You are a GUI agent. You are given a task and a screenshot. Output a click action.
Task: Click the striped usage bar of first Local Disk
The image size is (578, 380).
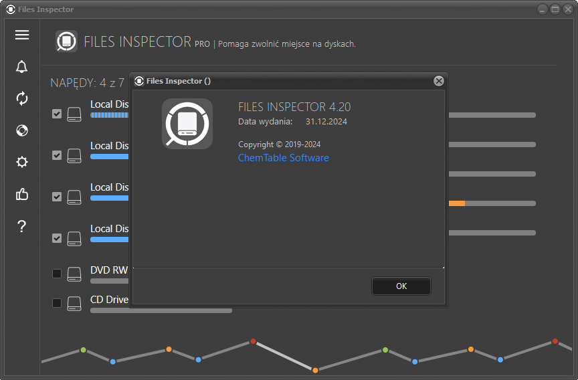tap(110, 115)
